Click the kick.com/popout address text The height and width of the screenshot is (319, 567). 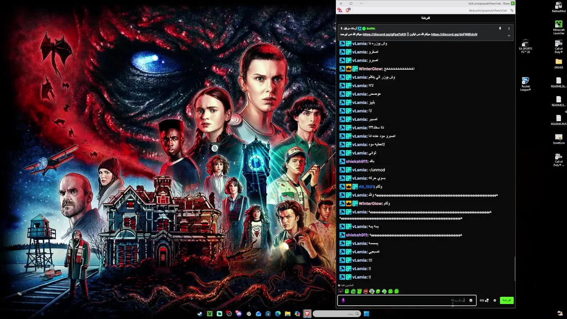coord(488,10)
